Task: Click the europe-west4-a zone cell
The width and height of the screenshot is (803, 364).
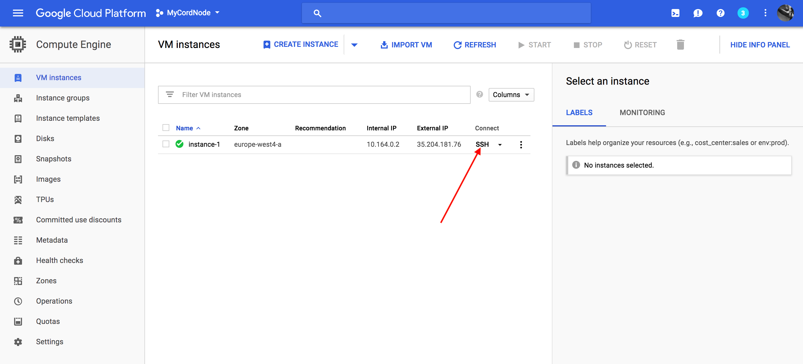Action: click(x=258, y=144)
